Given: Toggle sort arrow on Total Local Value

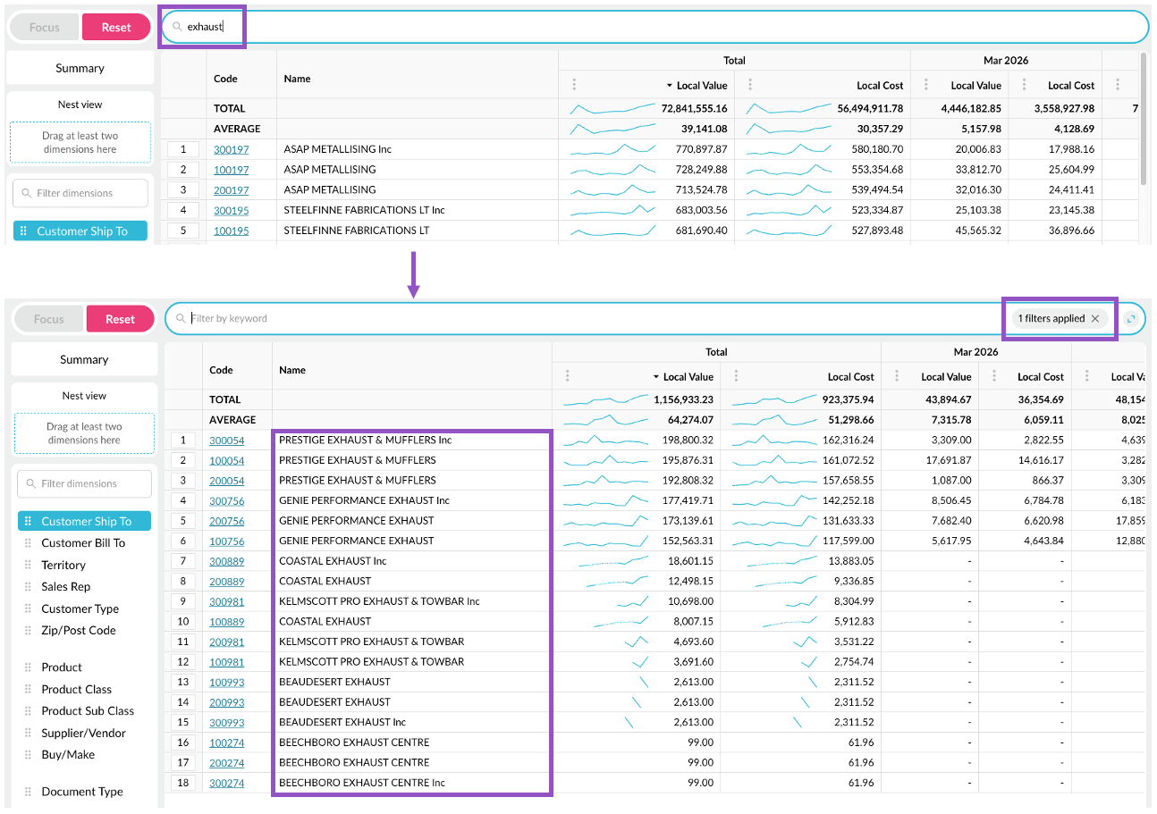Looking at the screenshot, I should coord(656,377).
